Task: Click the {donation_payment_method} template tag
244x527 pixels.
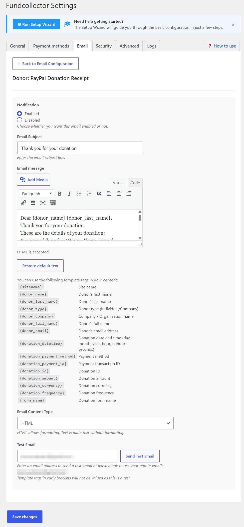Action: coord(47,356)
